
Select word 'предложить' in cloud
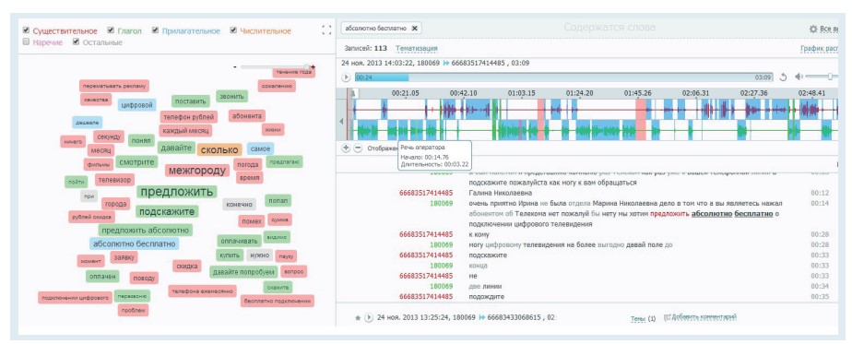point(177,192)
